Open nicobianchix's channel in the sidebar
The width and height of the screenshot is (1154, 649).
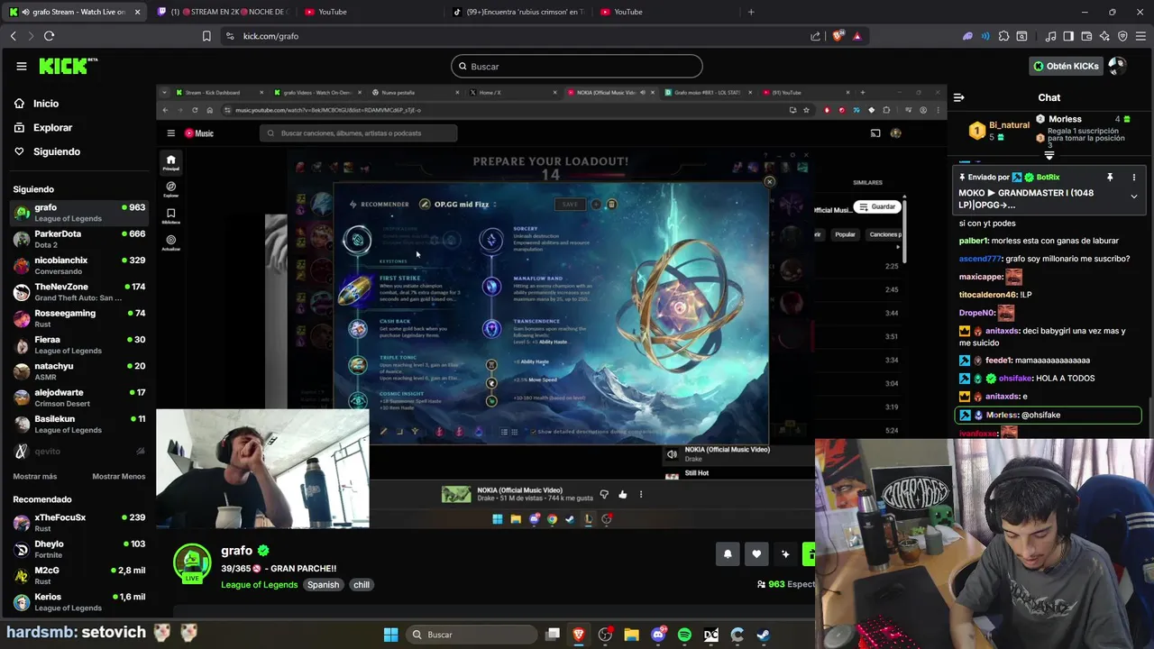[79, 265]
